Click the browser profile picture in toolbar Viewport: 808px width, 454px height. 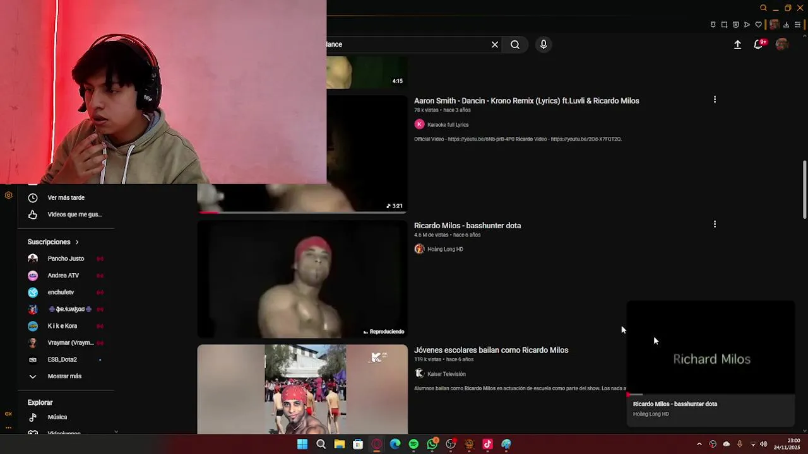click(x=773, y=25)
